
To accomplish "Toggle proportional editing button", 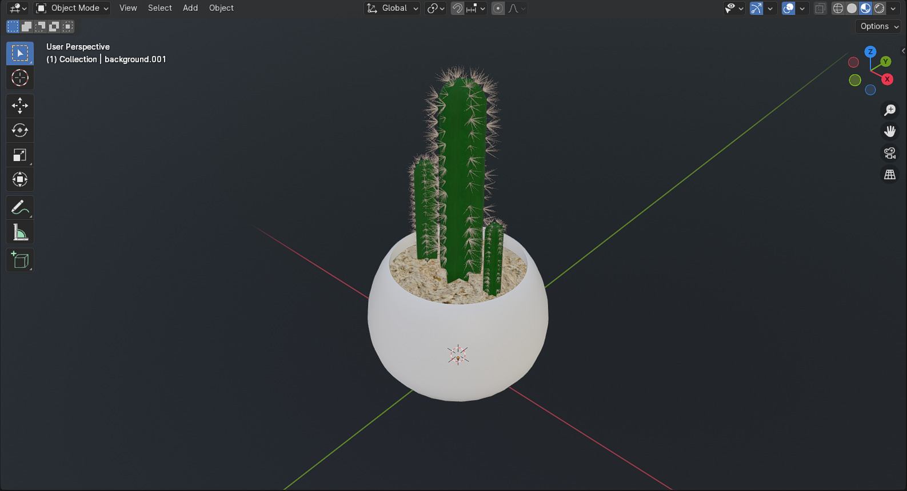I will click(x=498, y=8).
